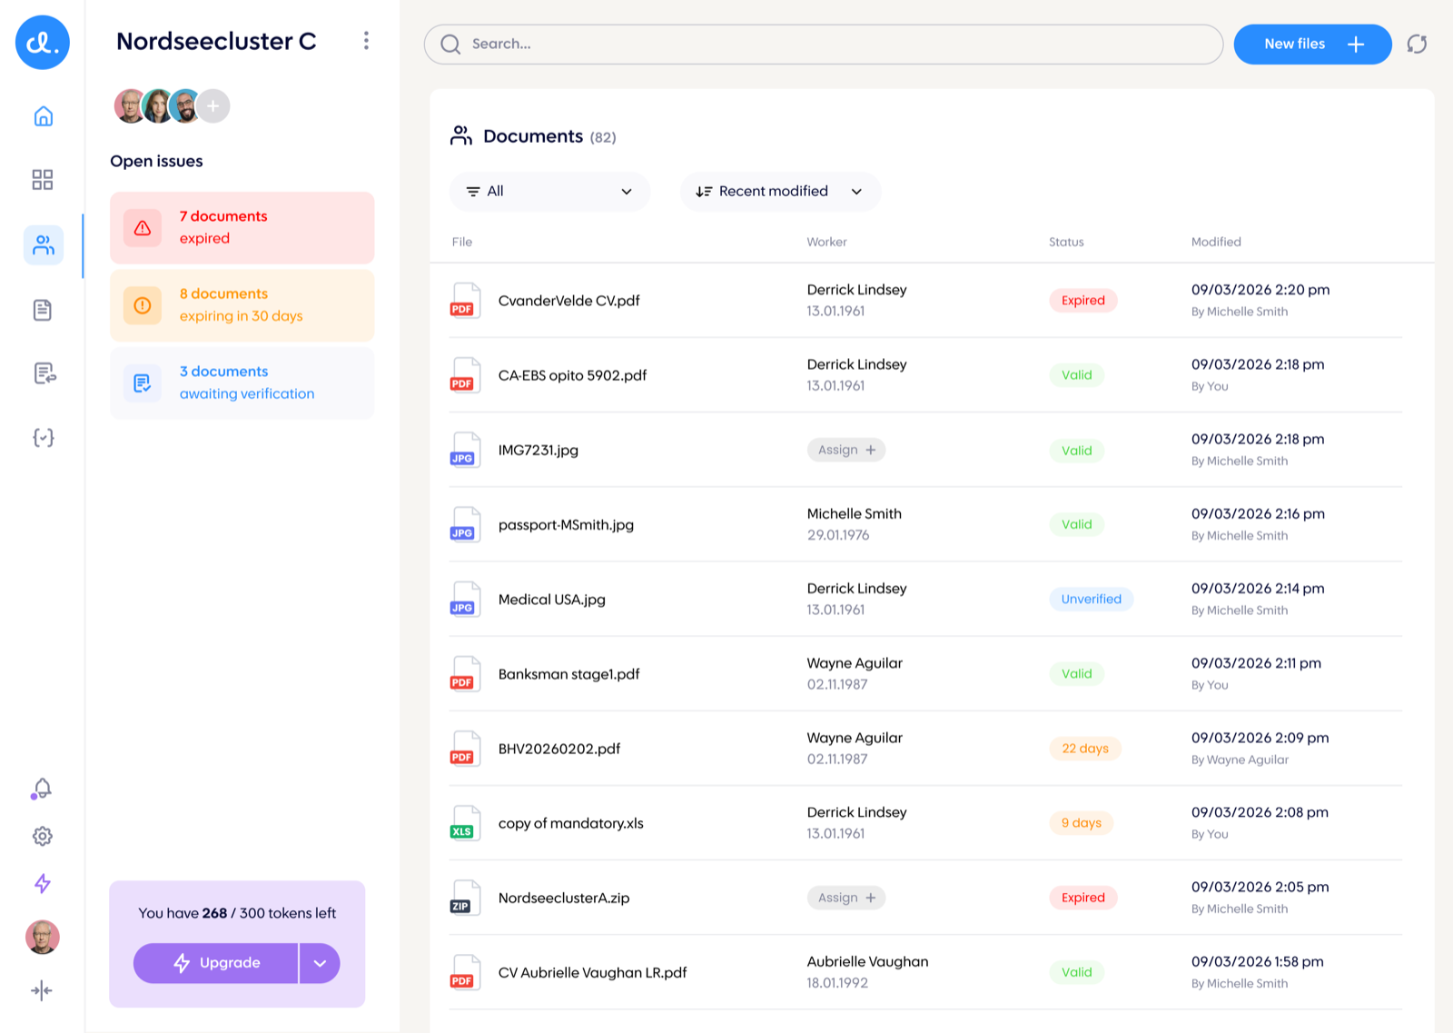Image resolution: width=1453 pixels, height=1033 pixels.
Task: Open file Banksman stage1.pdf
Action: point(568,674)
